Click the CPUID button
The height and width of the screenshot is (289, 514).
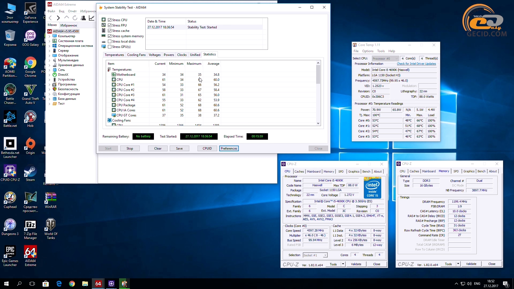pos(207,149)
